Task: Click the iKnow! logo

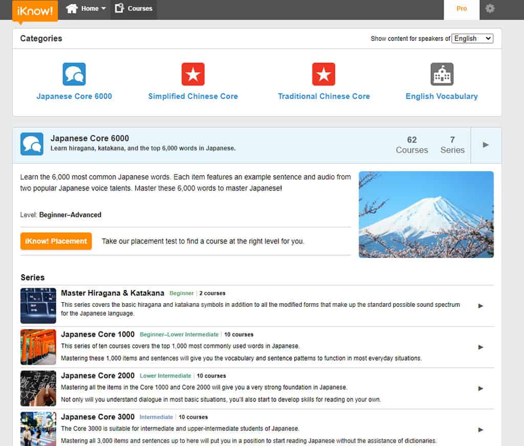Action: tap(34, 11)
